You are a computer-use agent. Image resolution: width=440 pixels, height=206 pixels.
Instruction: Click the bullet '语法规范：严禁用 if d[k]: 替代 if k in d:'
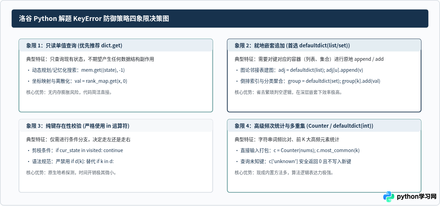[70, 161]
